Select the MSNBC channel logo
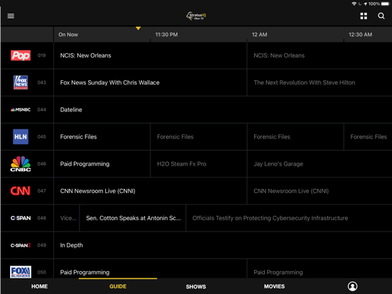Screen dimensions: 392x294 click(21, 109)
